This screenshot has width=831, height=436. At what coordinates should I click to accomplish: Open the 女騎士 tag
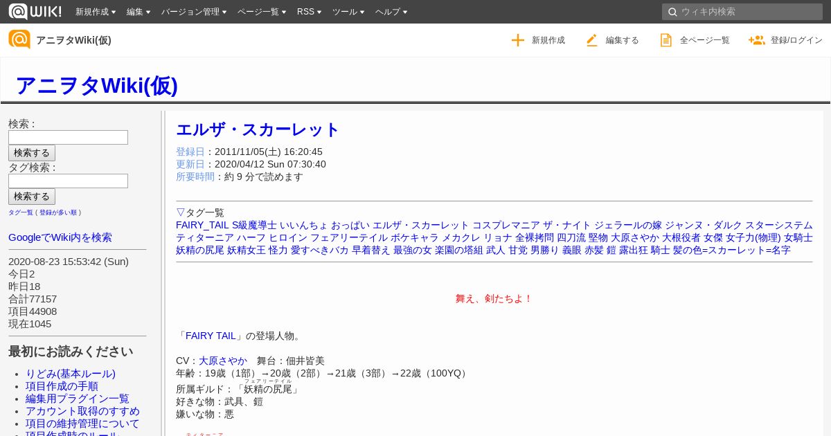(798, 237)
